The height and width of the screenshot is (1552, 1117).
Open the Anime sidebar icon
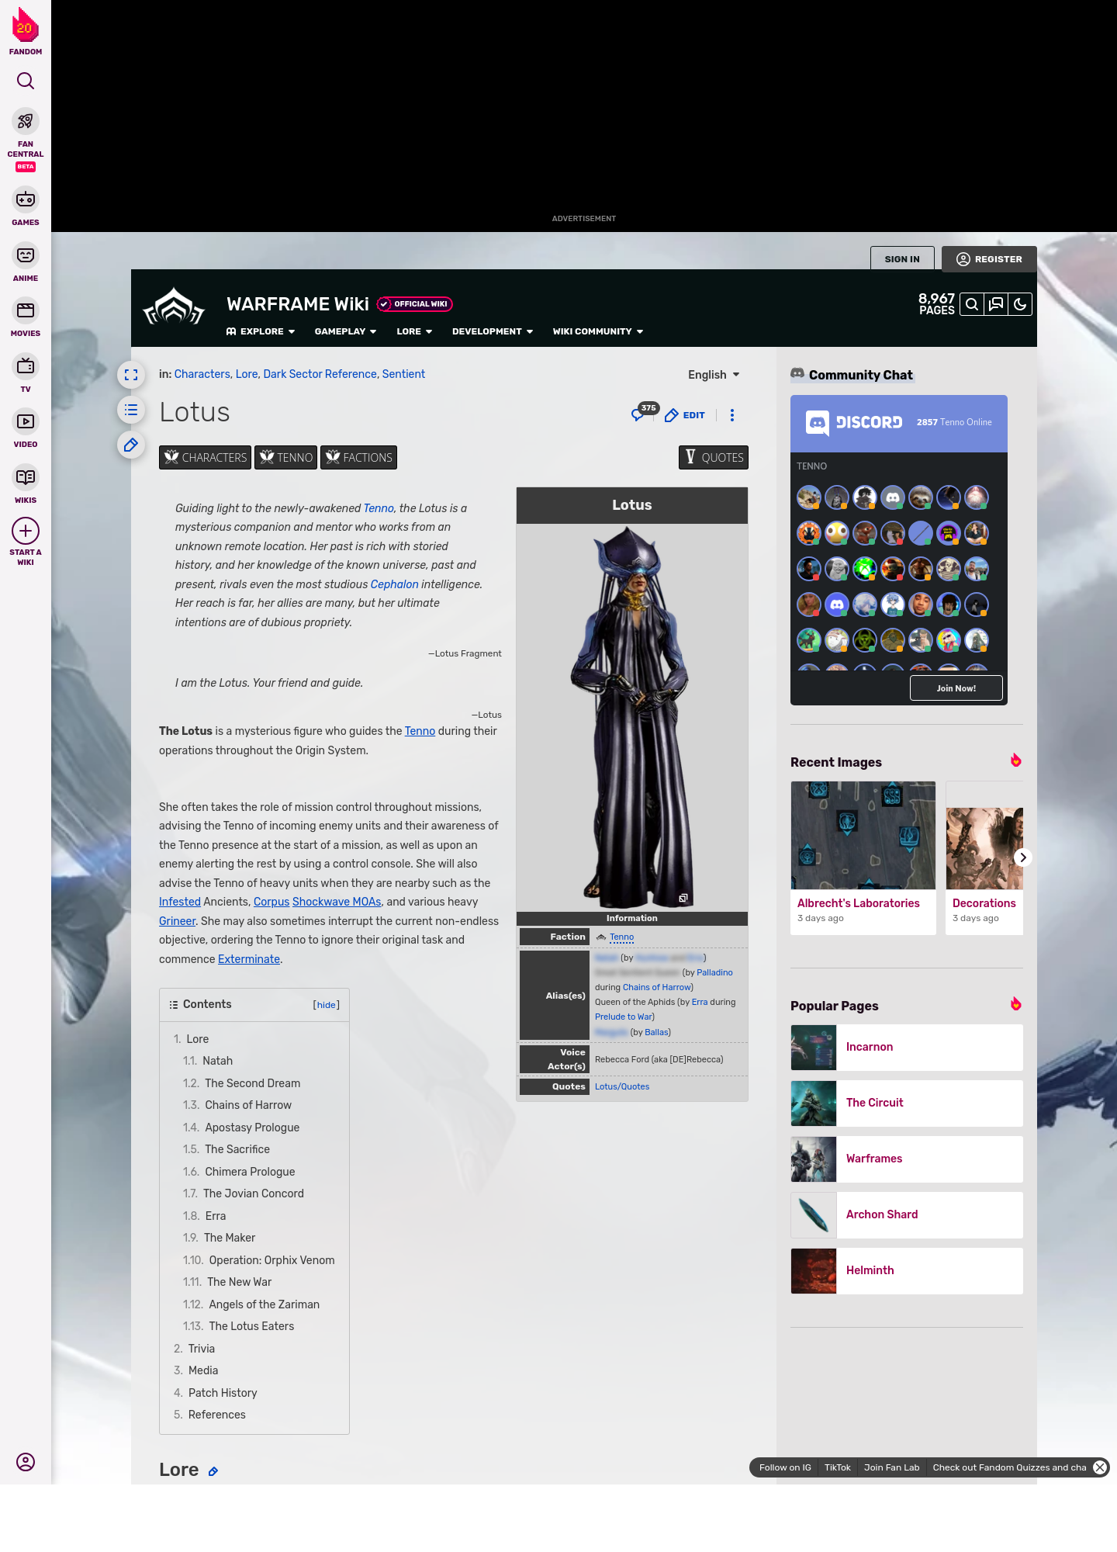tap(26, 255)
